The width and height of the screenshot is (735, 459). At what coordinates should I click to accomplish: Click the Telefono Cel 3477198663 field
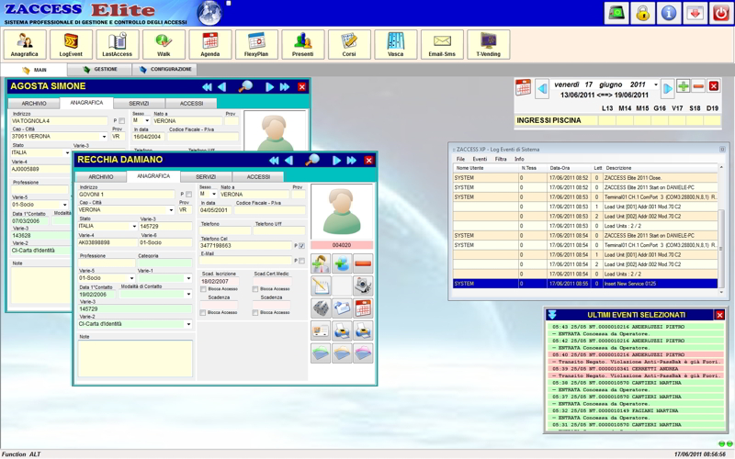coord(245,245)
